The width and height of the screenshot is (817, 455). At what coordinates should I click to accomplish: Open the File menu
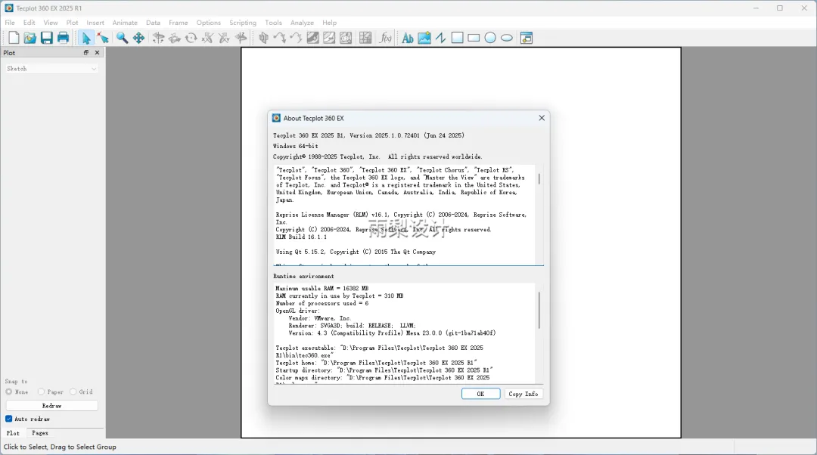pyautogui.click(x=10, y=23)
